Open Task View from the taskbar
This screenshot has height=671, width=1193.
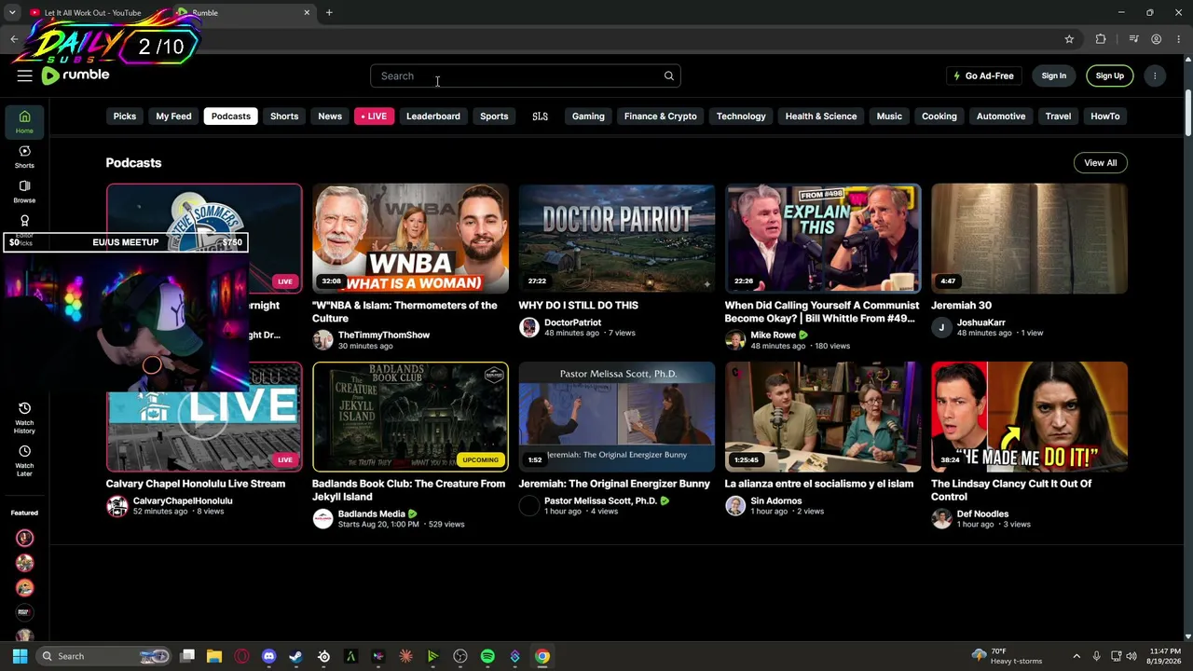click(x=187, y=656)
